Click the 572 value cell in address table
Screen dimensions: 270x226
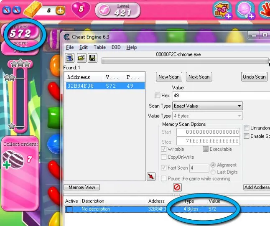(x=212, y=209)
